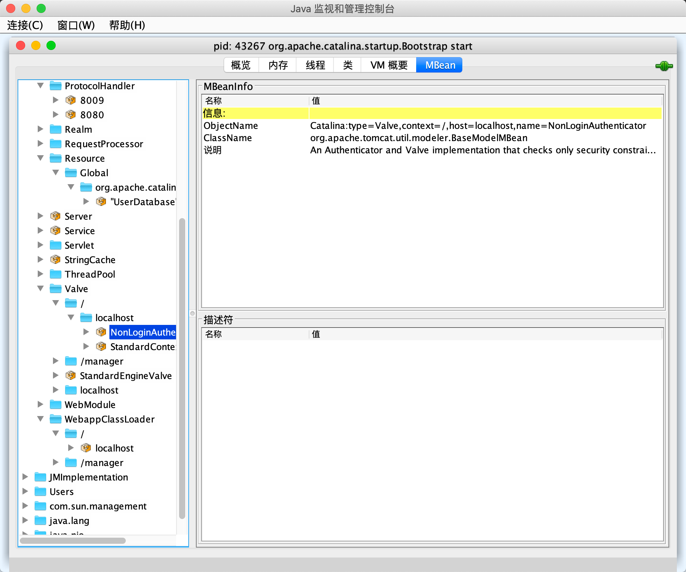Collapse the org.apache.catalin node under Global
Viewport: 686px width, 572px height.
click(71, 187)
